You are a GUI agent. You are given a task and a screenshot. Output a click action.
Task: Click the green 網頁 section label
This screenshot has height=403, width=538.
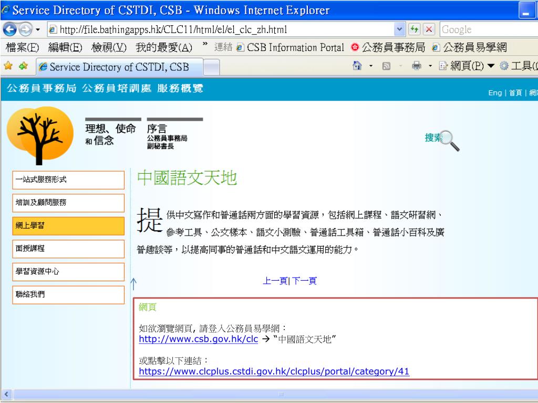(x=148, y=307)
